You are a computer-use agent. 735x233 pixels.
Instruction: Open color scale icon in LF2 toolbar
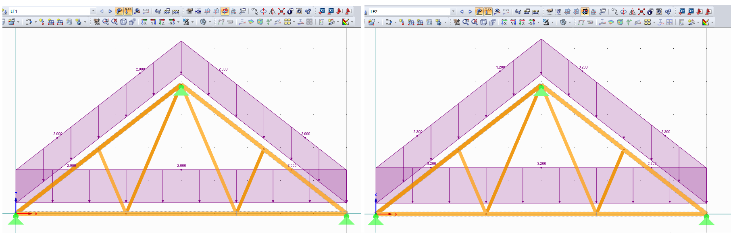705,22
